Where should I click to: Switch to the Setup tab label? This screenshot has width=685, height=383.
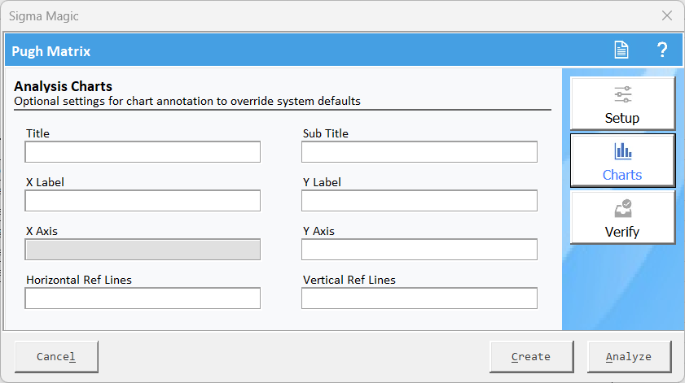point(622,118)
